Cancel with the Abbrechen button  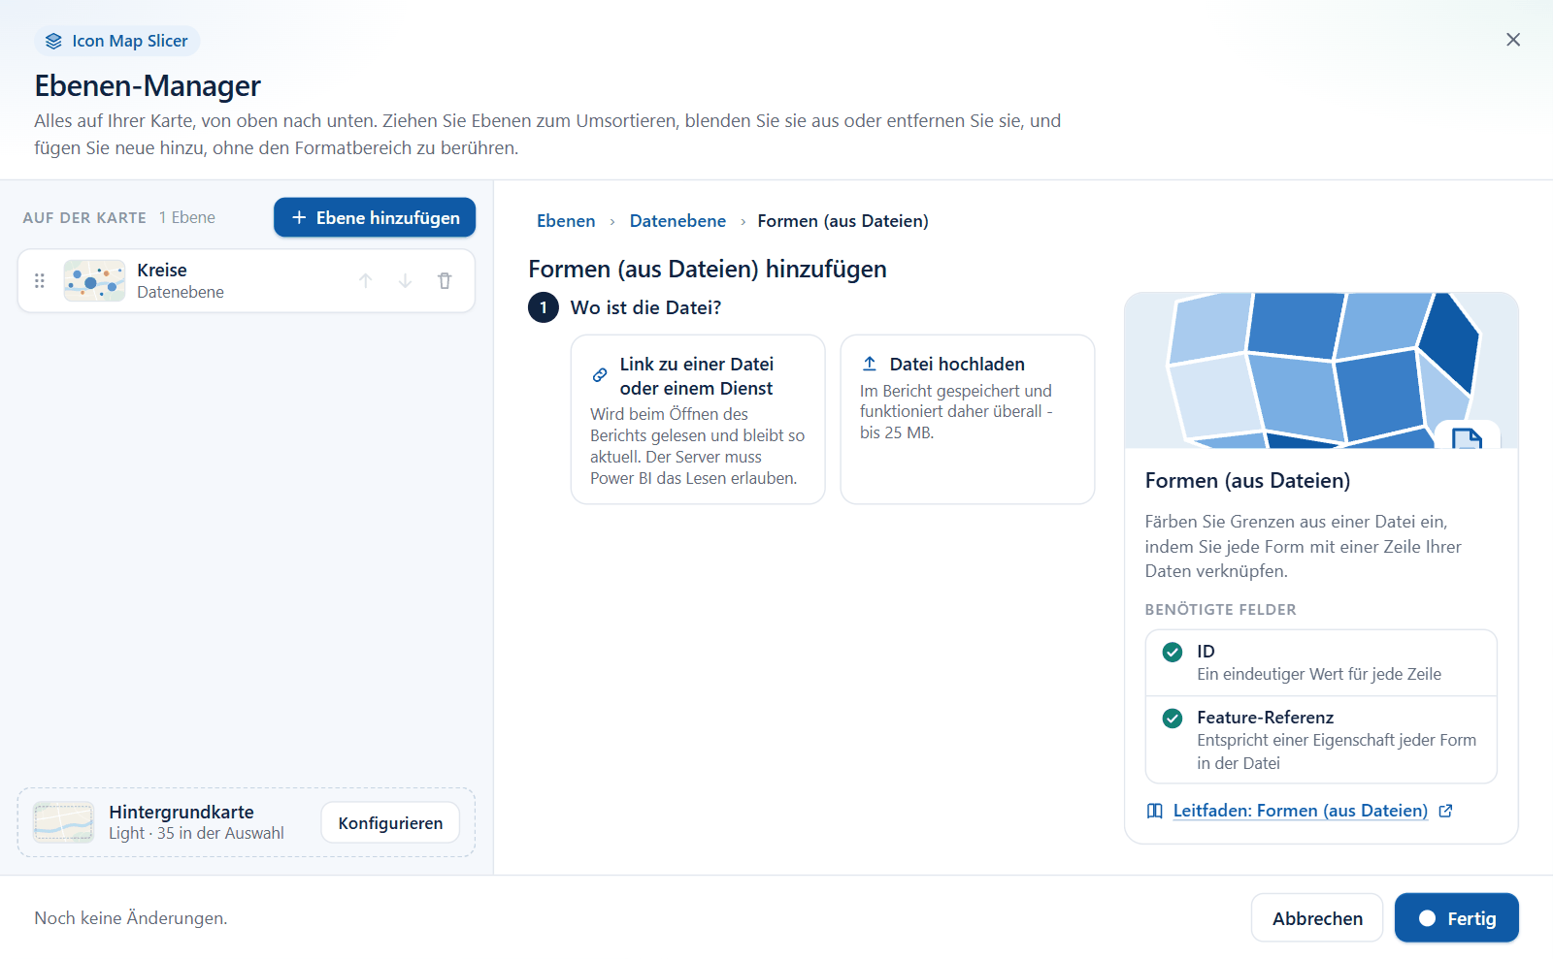[x=1317, y=918]
